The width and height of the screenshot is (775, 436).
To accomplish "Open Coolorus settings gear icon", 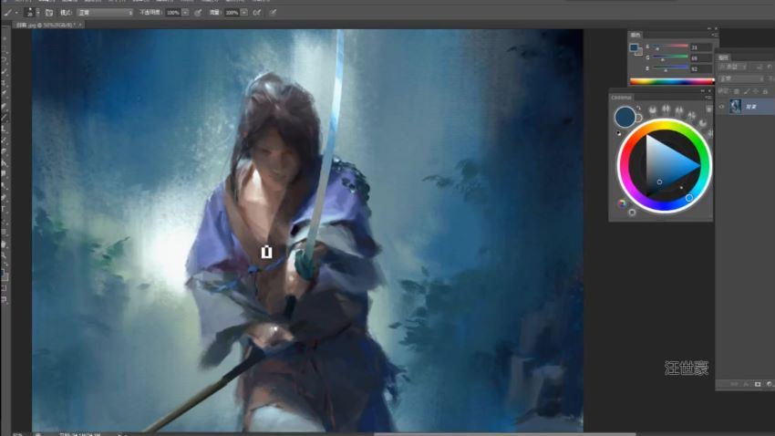I will (x=632, y=213).
